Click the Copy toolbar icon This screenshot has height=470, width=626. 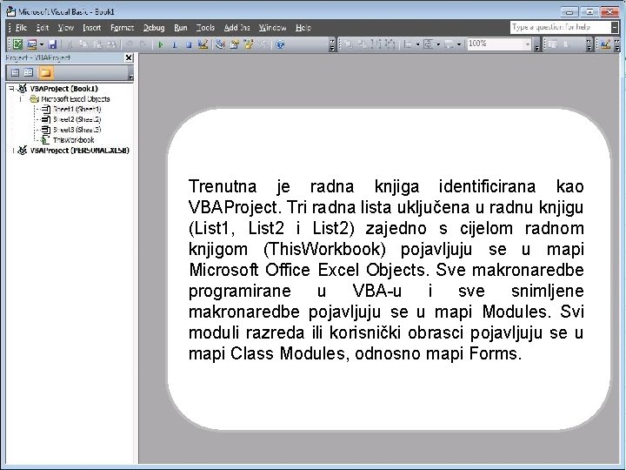click(83, 44)
